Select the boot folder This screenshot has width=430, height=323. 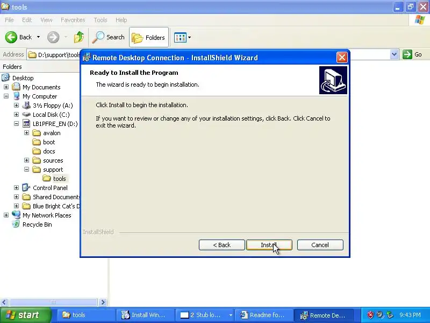tap(49, 142)
